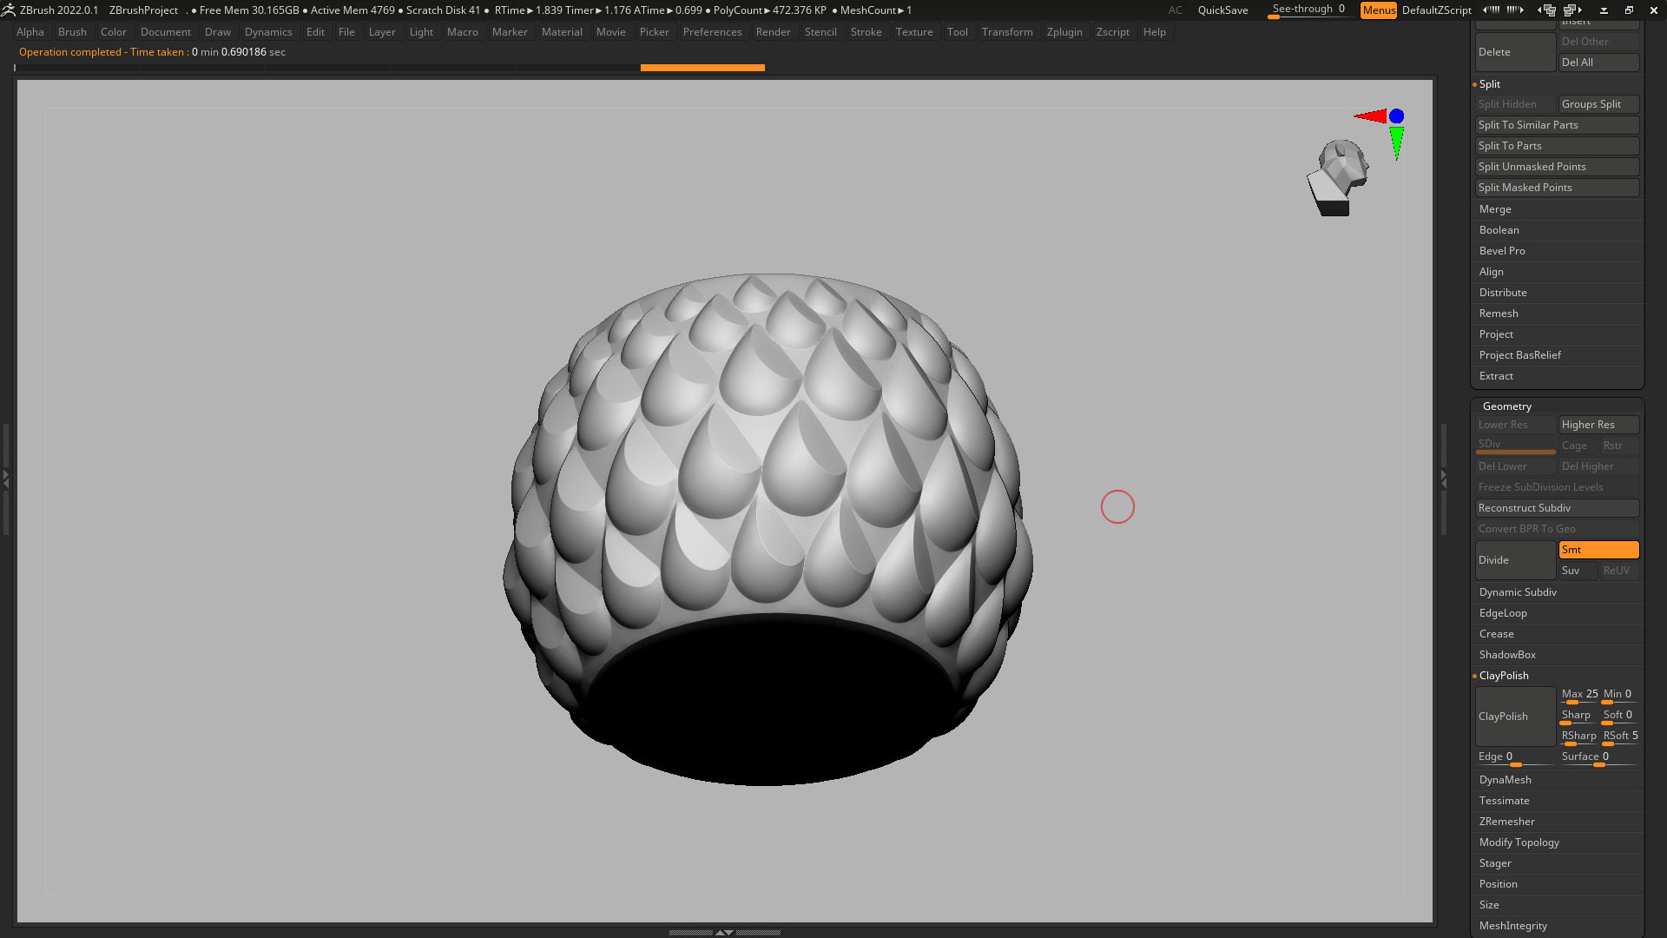
Task: Open the bottom tray divider arrows
Action: tap(724, 932)
